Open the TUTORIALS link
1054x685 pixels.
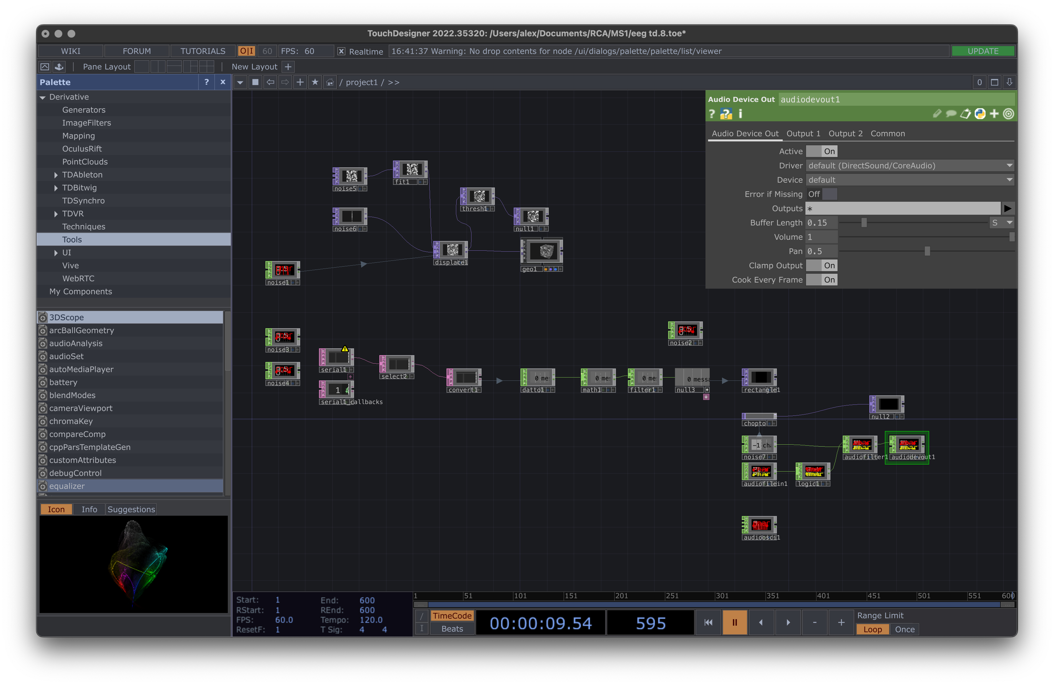pyautogui.click(x=202, y=51)
